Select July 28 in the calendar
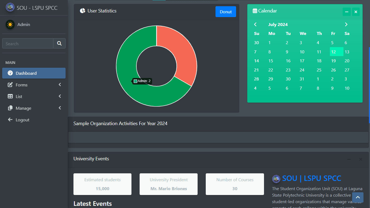The width and height of the screenshot is (370, 208). point(256,79)
